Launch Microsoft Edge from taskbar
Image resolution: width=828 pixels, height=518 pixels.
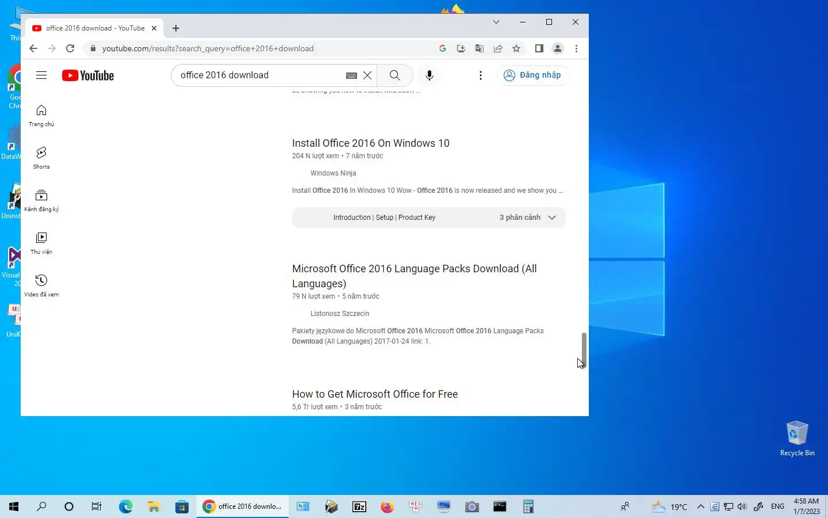coord(125,506)
